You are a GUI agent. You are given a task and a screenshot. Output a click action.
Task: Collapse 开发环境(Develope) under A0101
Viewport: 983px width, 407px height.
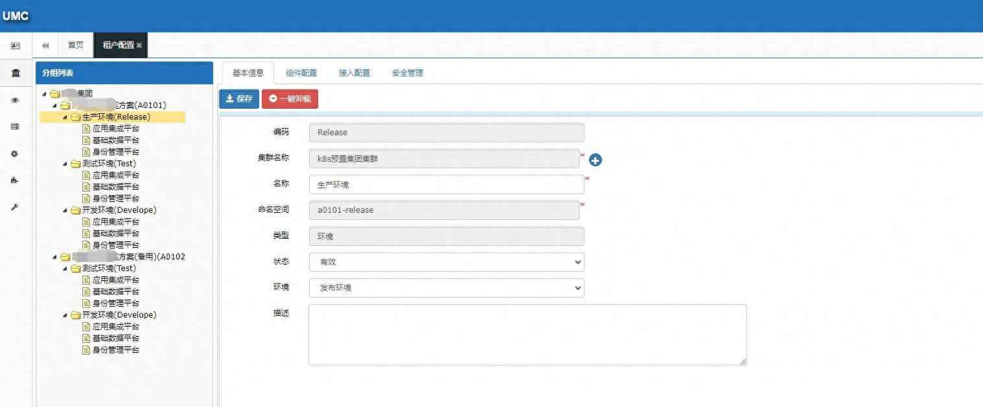pos(65,211)
